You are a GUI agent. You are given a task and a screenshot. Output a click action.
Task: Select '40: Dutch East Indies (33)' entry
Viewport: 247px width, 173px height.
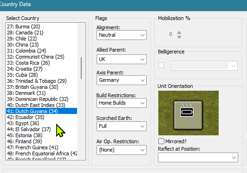pos(42,105)
